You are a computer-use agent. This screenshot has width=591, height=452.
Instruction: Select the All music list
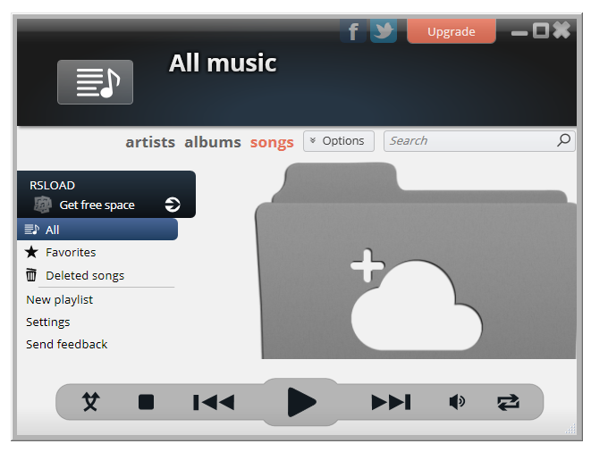tap(97, 230)
